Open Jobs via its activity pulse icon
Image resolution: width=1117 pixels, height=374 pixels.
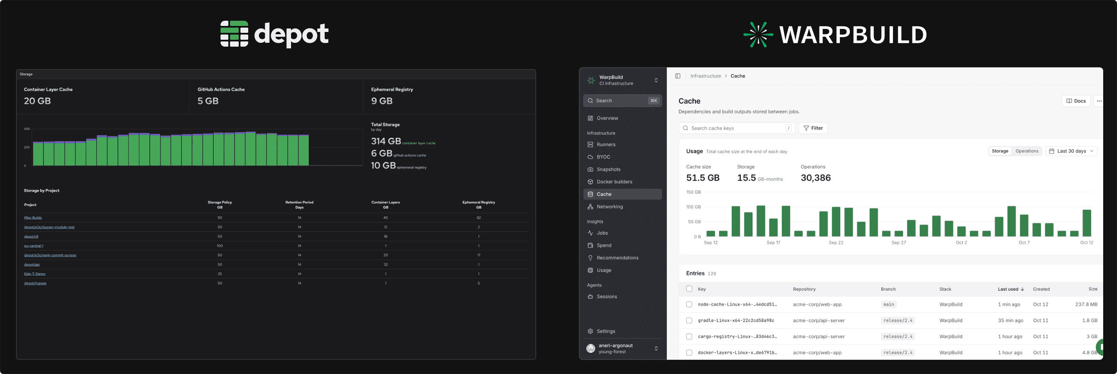(x=590, y=233)
